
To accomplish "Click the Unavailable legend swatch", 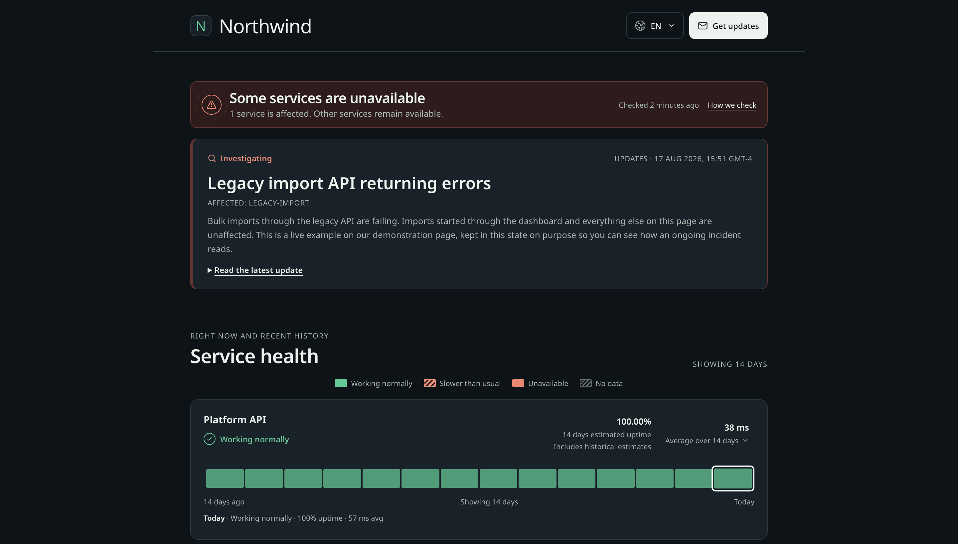I will (x=518, y=383).
